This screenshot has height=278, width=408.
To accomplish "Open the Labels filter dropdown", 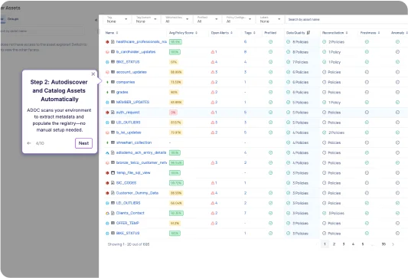I will point(270,19).
